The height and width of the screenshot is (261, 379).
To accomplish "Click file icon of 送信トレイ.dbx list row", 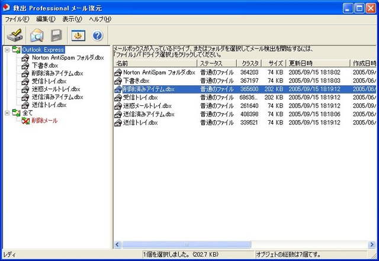I will (118, 123).
